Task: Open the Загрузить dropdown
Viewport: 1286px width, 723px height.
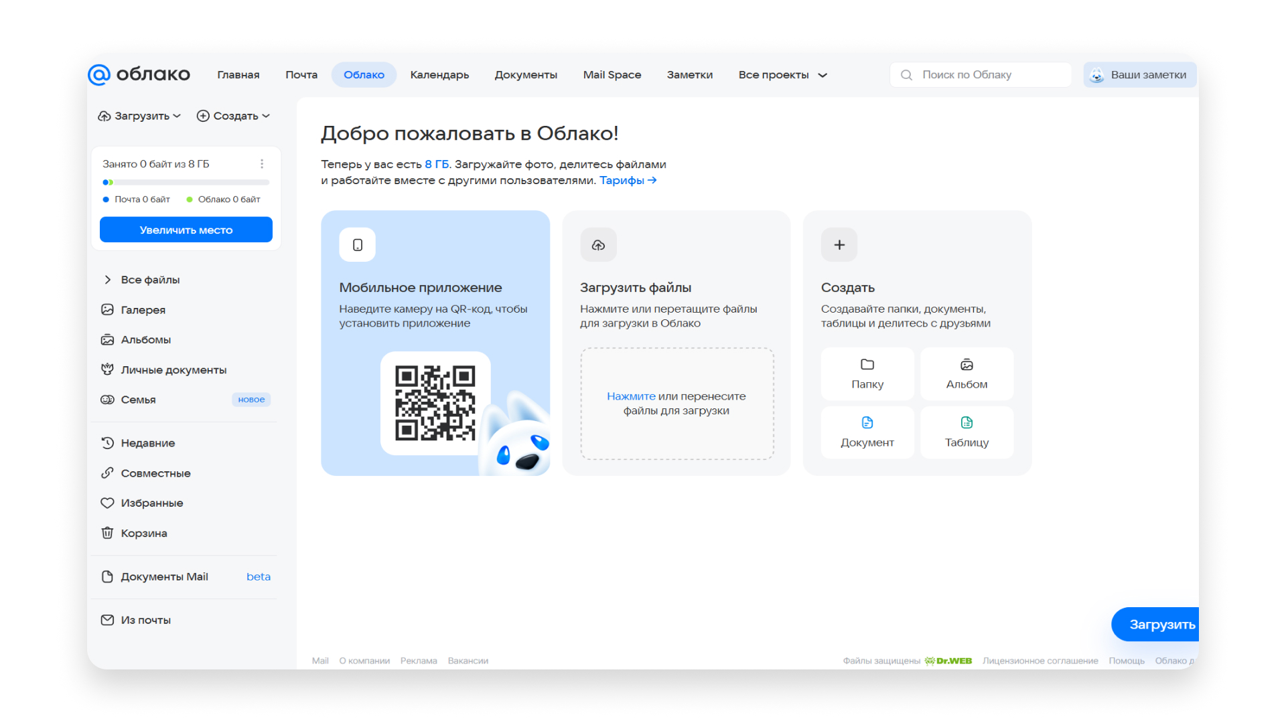Action: coord(139,116)
